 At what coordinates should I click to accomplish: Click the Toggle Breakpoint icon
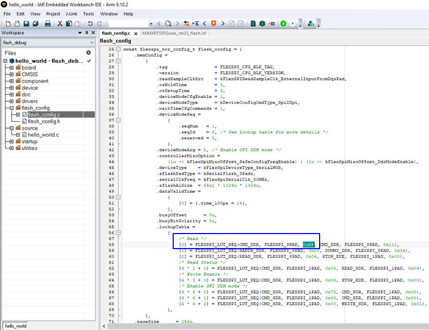pos(272,24)
